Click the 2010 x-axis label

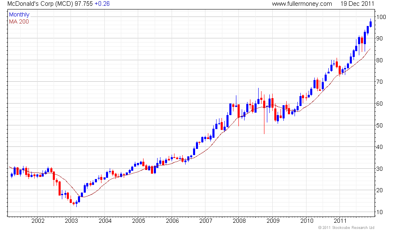(307, 221)
